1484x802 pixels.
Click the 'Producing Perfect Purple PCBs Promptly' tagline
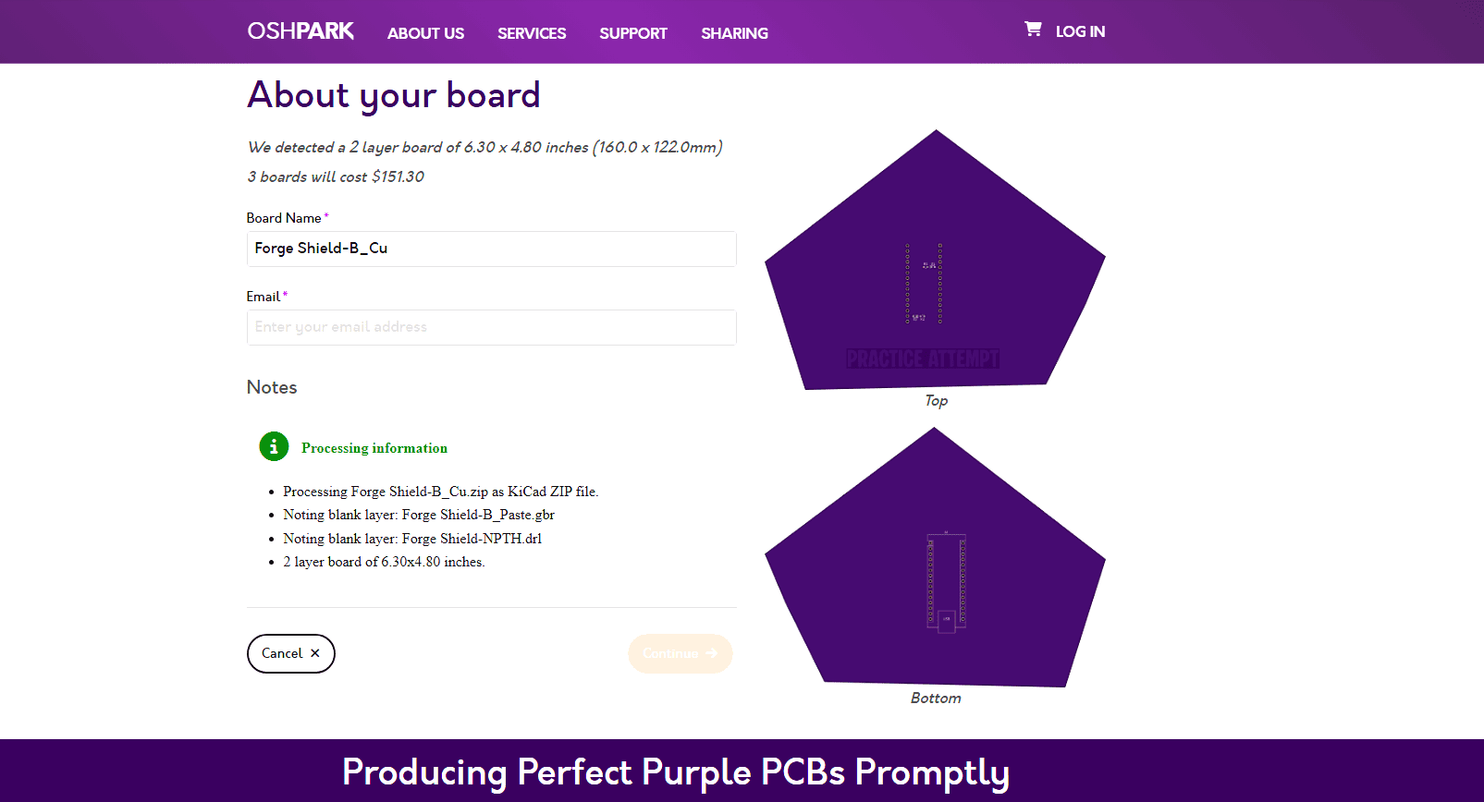pos(676,772)
